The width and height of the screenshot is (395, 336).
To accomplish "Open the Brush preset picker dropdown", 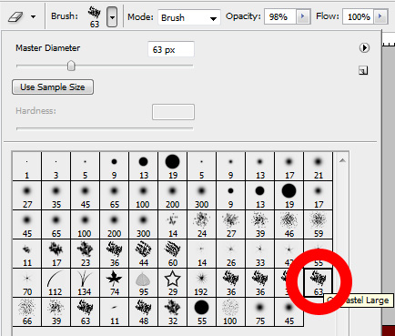I will point(112,17).
